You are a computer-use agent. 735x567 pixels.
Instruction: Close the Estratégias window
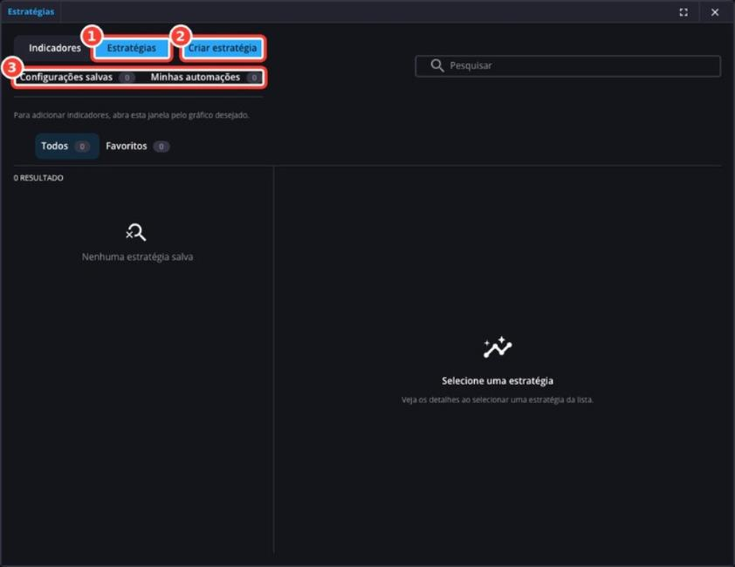point(715,12)
